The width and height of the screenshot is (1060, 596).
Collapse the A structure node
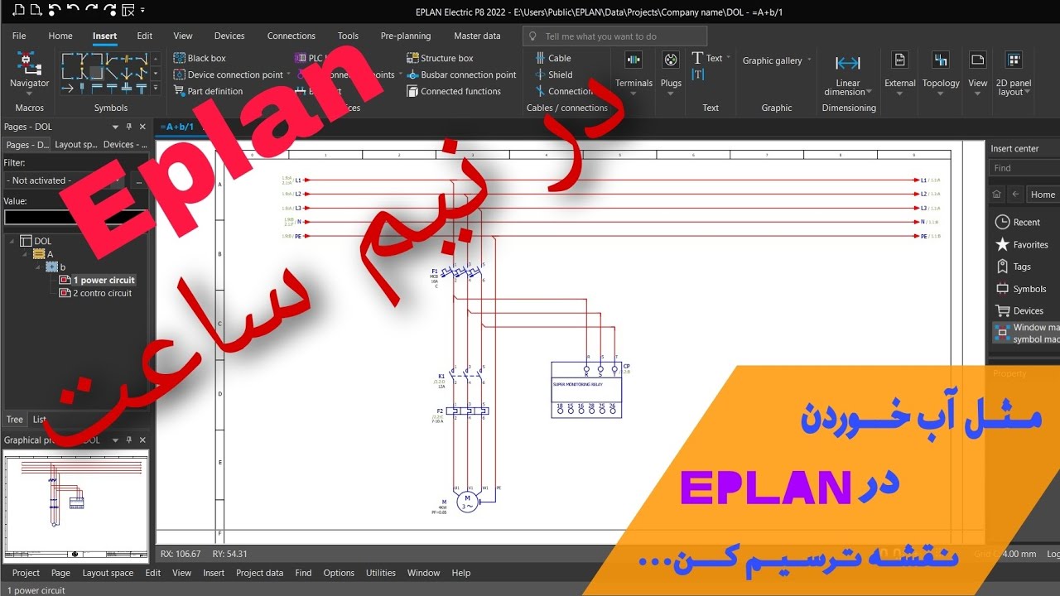click(25, 255)
